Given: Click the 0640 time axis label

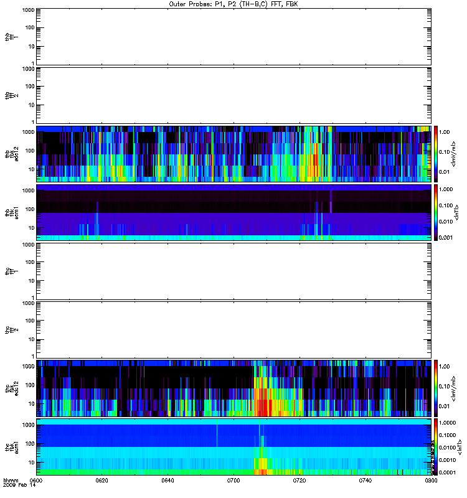Looking at the screenshot, I should coord(167,481).
